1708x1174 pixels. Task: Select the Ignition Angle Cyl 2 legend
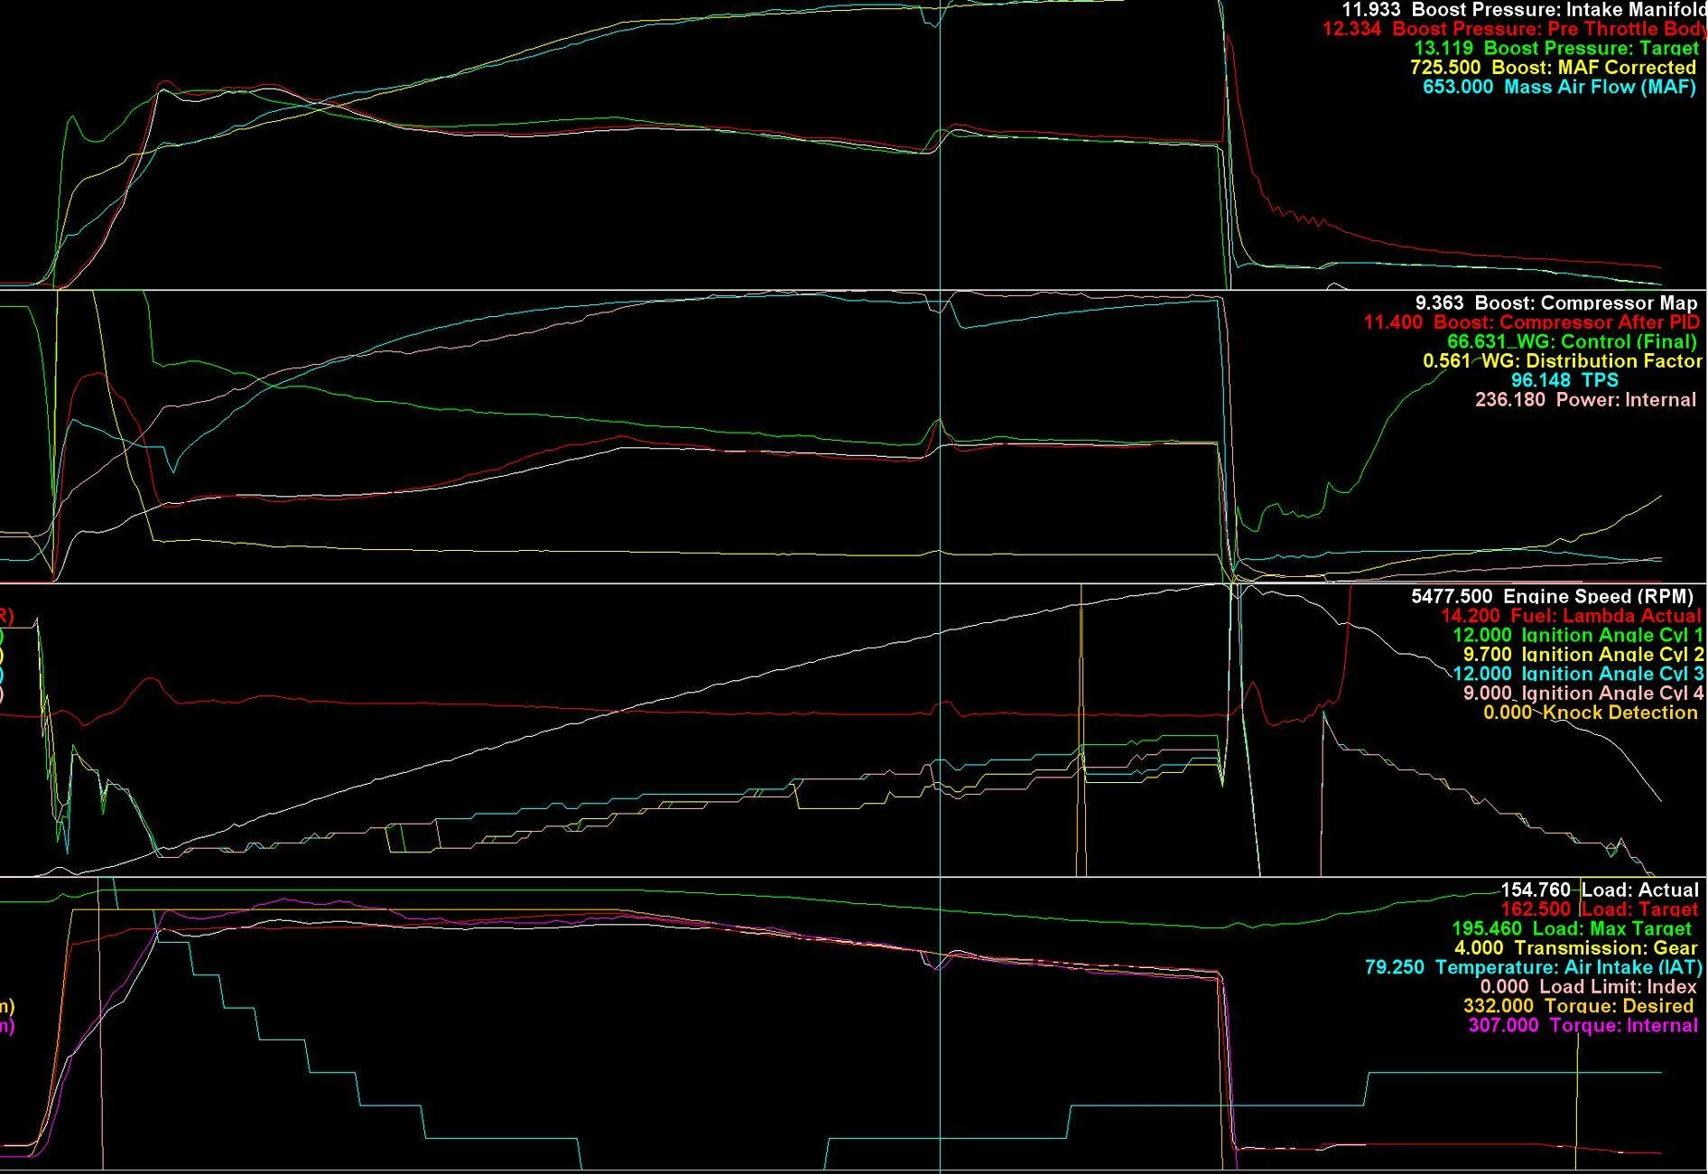[1583, 655]
